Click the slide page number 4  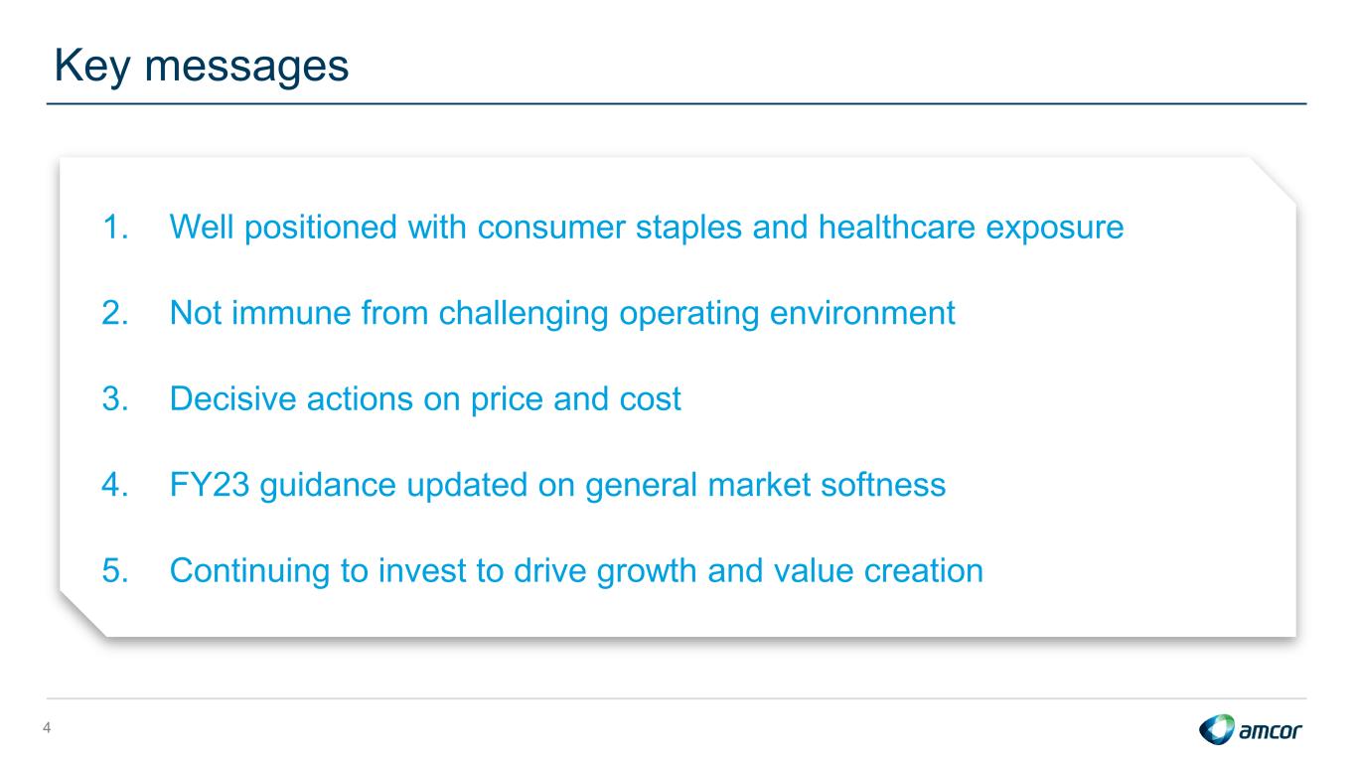tap(46, 730)
